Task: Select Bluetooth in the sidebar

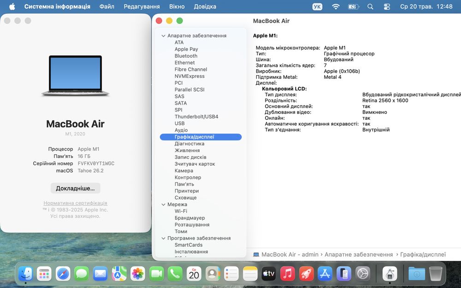Action: [186, 56]
